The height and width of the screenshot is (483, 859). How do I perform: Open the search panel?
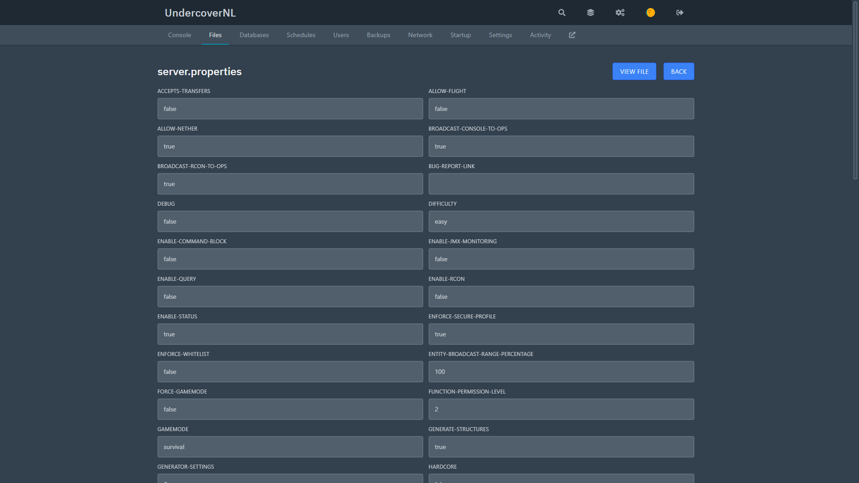pyautogui.click(x=561, y=13)
